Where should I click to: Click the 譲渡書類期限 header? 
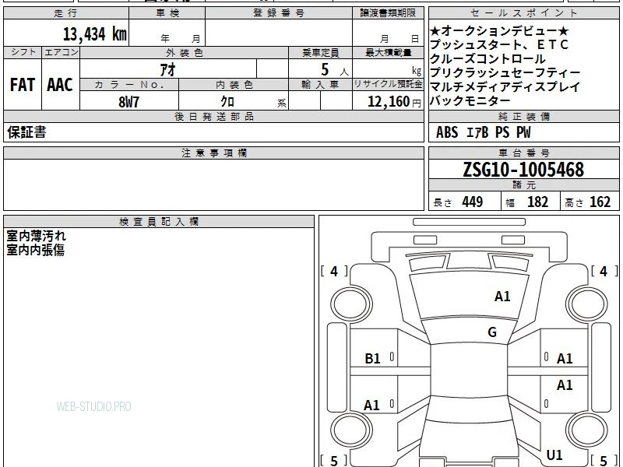[x=388, y=13]
